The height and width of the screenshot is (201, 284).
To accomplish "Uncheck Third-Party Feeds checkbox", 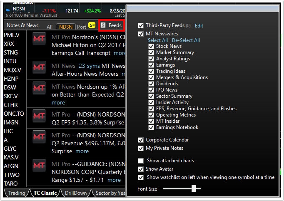I will point(141,25).
